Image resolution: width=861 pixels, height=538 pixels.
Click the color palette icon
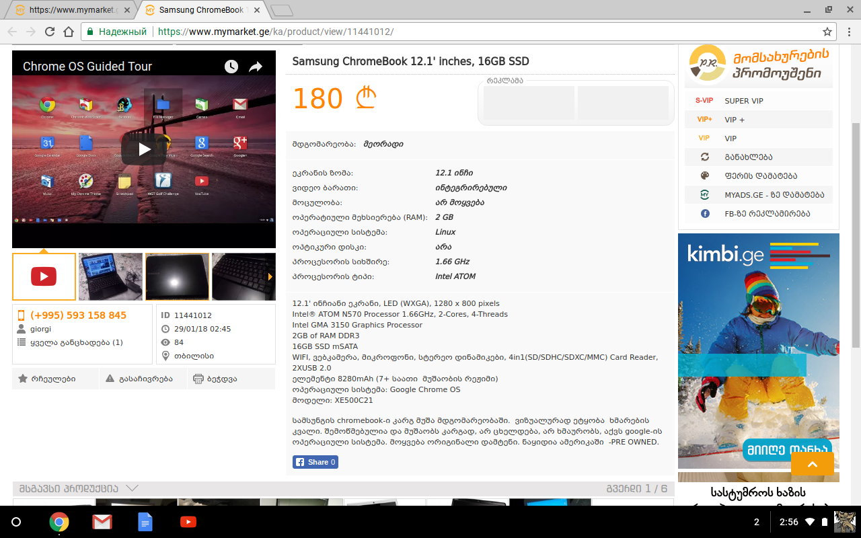[x=705, y=176]
